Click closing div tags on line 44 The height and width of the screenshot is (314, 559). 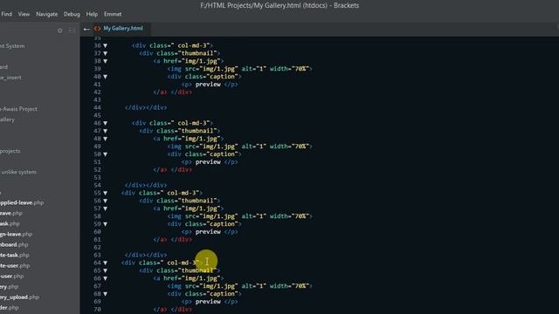pos(146,107)
